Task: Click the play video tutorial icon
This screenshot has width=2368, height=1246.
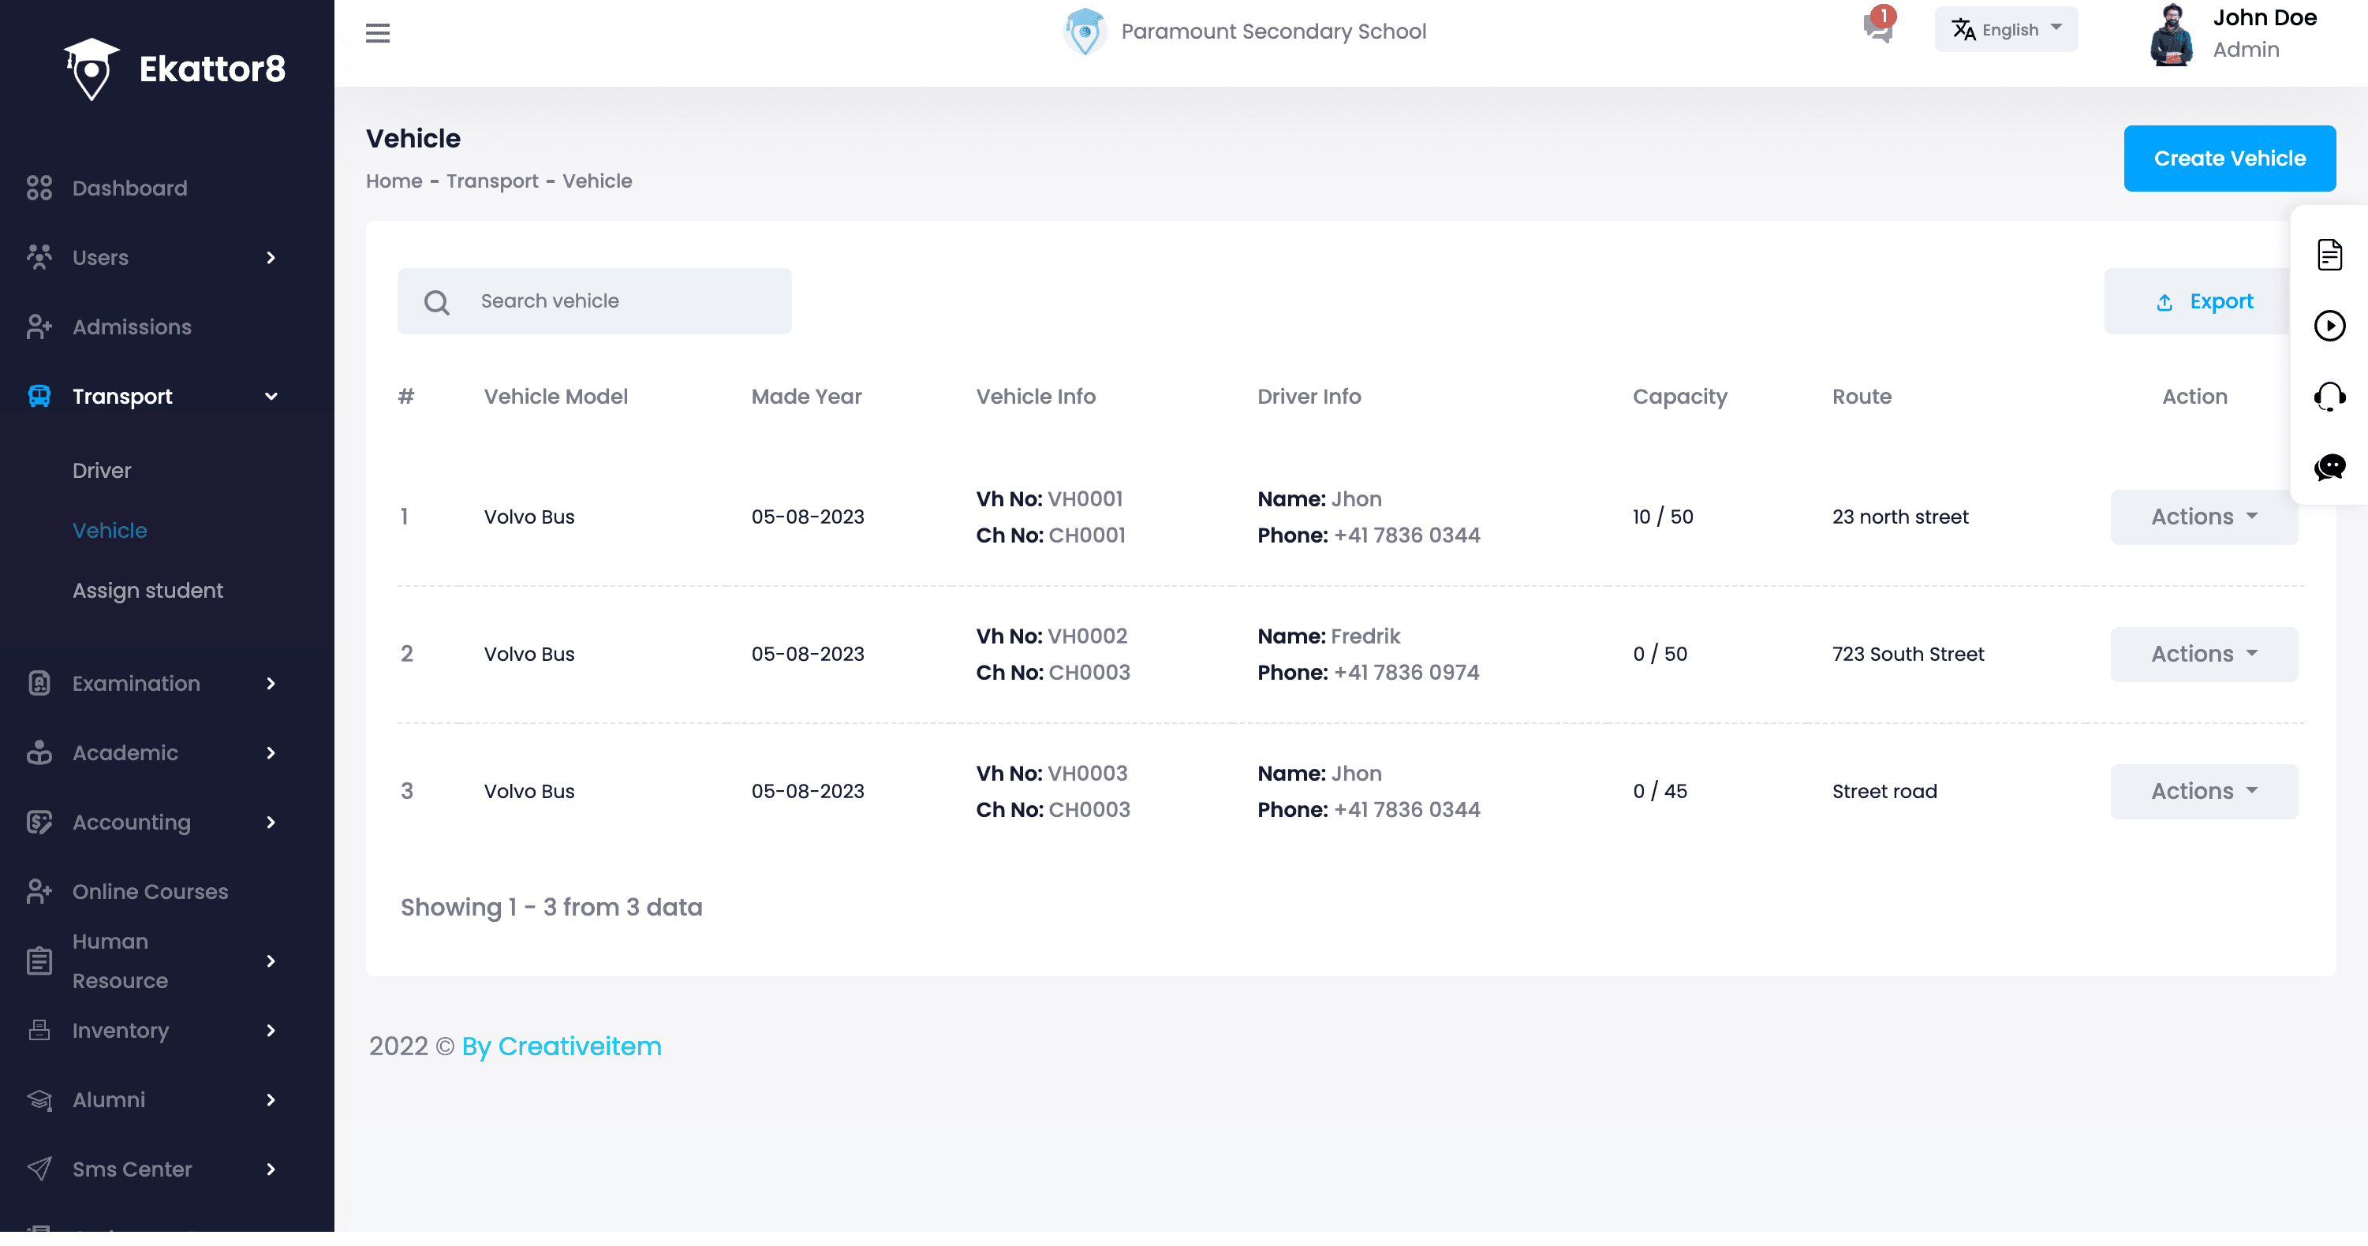Action: click(x=2329, y=325)
